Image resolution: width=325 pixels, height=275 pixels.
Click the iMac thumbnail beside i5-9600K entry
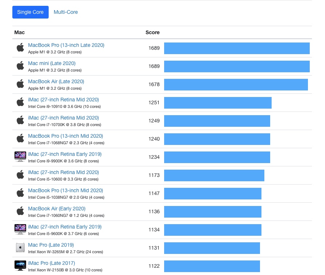pos(20,229)
